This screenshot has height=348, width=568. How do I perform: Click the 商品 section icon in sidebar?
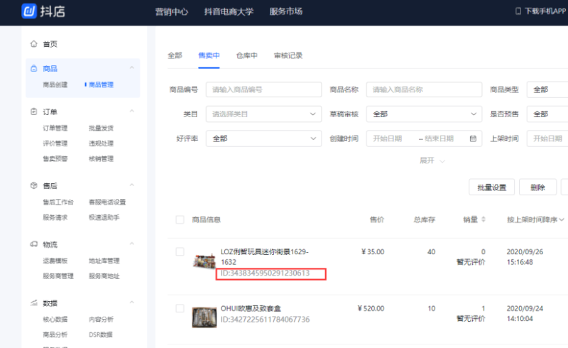point(33,68)
